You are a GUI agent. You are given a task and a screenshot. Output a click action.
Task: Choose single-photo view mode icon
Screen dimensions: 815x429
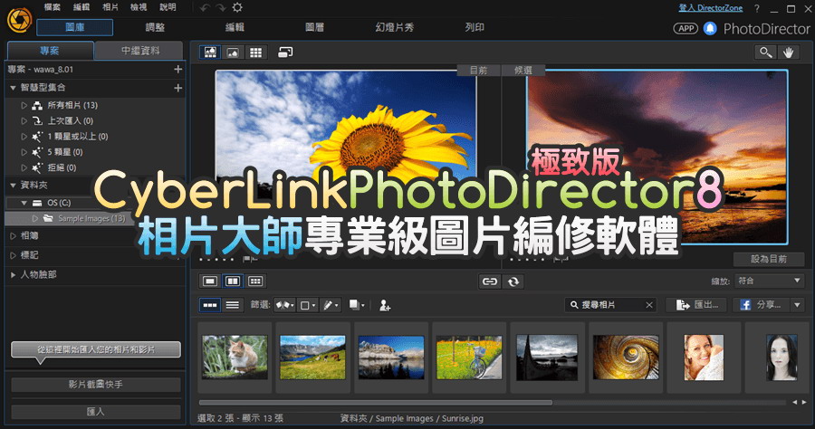click(x=210, y=281)
